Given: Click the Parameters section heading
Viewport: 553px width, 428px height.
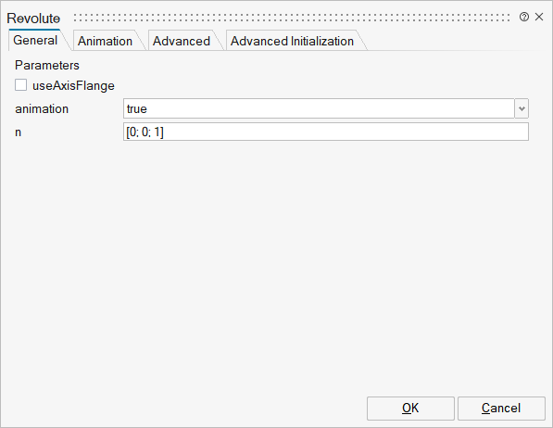Looking at the screenshot, I should [x=47, y=65].
